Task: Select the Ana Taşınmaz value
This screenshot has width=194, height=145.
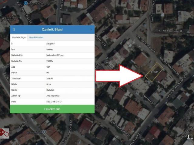Action: [x=53, y=96]
